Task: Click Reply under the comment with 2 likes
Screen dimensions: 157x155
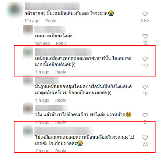Action: pos(61,122)
